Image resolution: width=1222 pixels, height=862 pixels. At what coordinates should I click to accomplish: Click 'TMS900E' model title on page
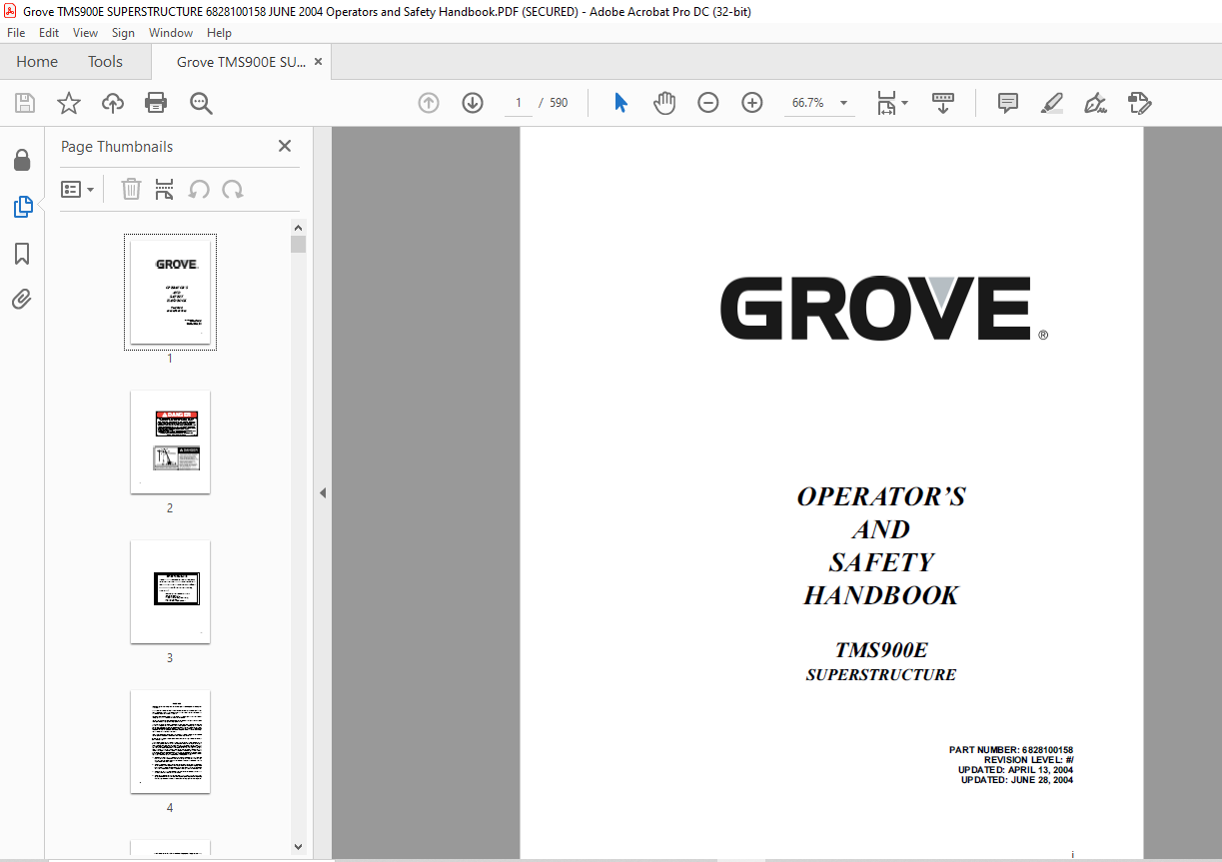click(x=881, y=650)
